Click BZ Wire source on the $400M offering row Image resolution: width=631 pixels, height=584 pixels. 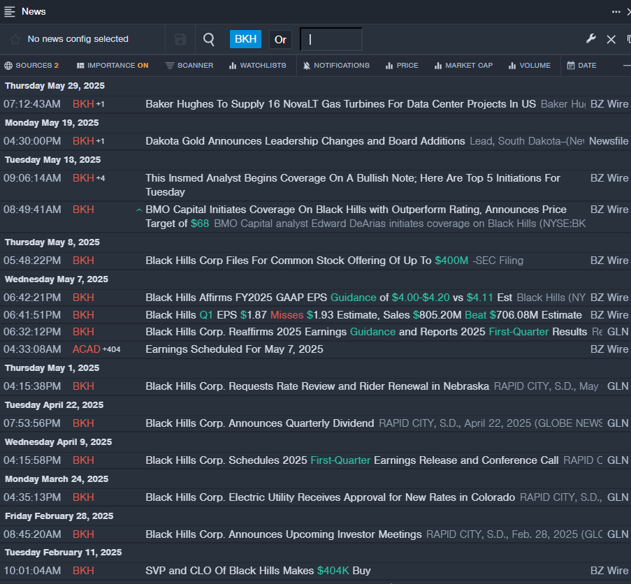[x=609, y=261]
